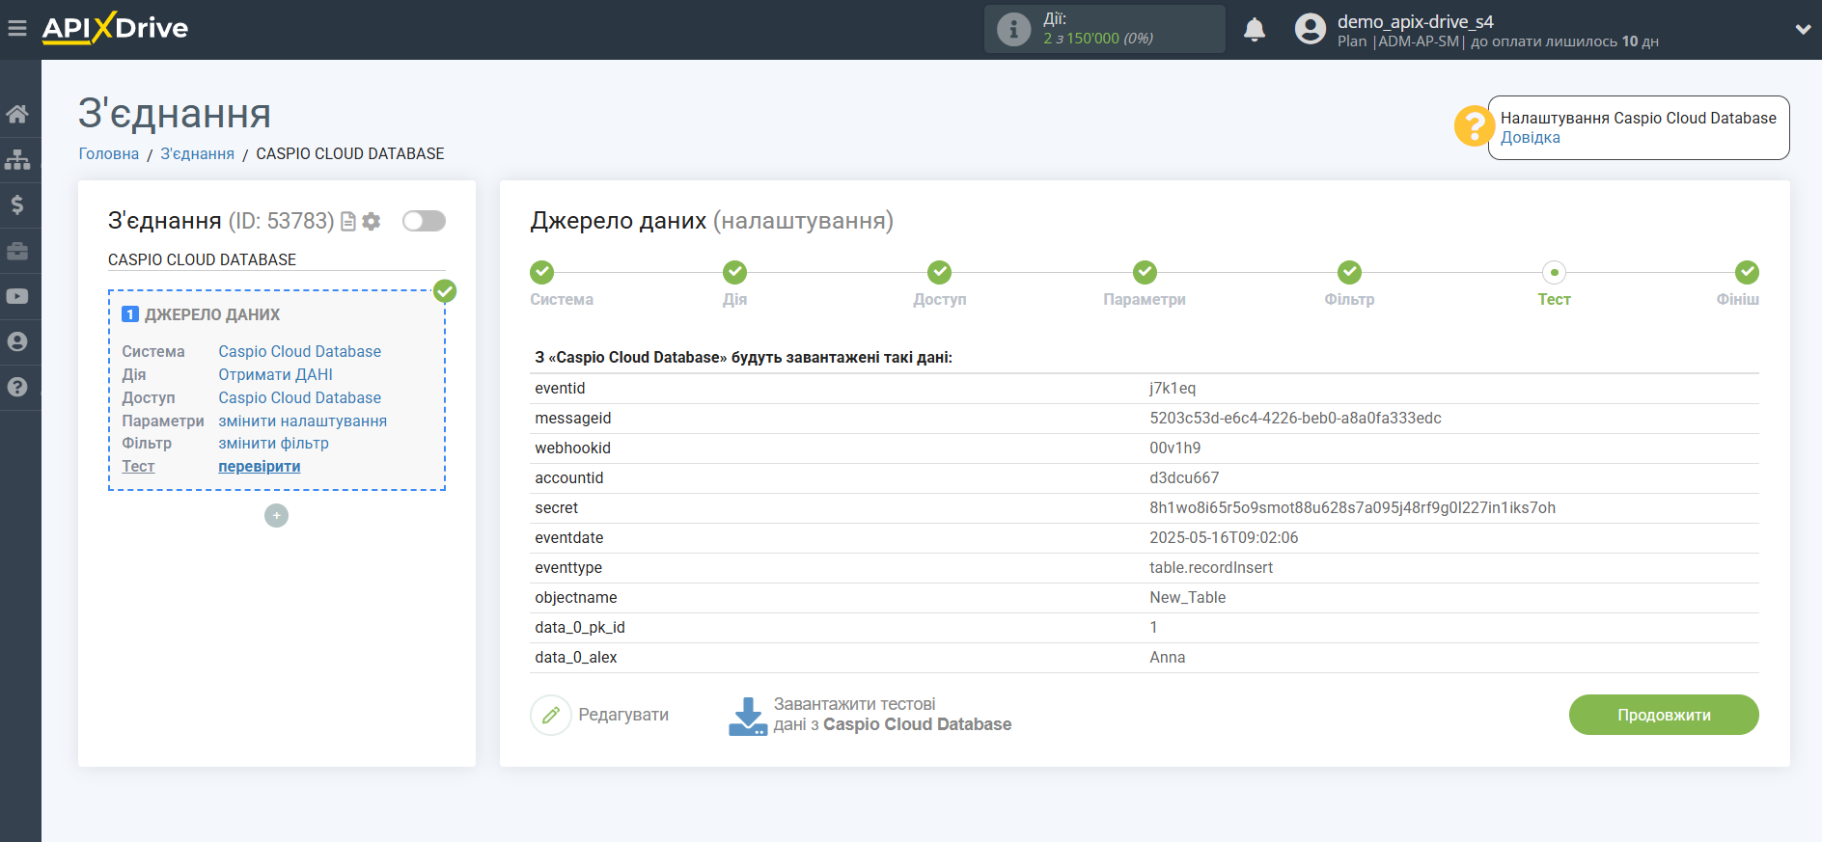The height and width of the screenshot is (842, 1822).
Task: Click eventdate value 2025-05-16T09:02:06
Action: (1224, 538)
